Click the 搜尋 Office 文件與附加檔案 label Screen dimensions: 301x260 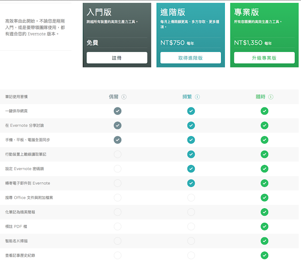[29, 197]
